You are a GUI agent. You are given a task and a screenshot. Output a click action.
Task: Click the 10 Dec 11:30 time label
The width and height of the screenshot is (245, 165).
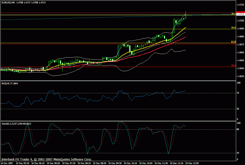point(161,163)
